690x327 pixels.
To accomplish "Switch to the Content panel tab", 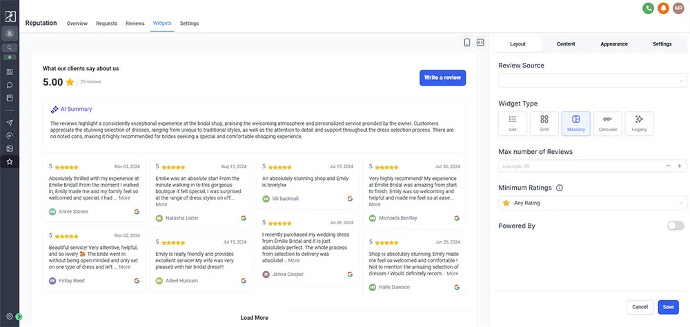I will pyautogui.click(x=566, y=44).
